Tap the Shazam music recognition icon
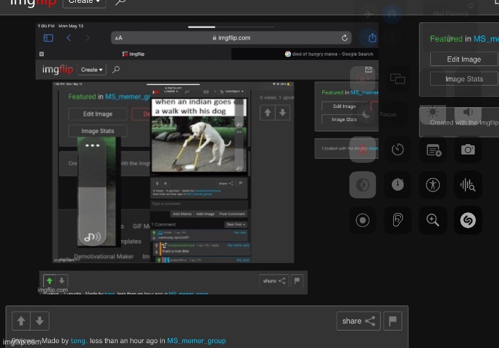This screenshot has height=348, width=499. pyautogui.click(x=468, y=221)
